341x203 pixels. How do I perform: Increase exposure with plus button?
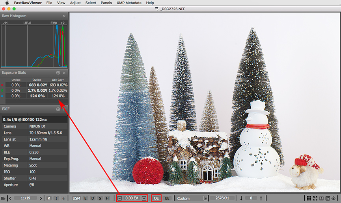(144, 198)
